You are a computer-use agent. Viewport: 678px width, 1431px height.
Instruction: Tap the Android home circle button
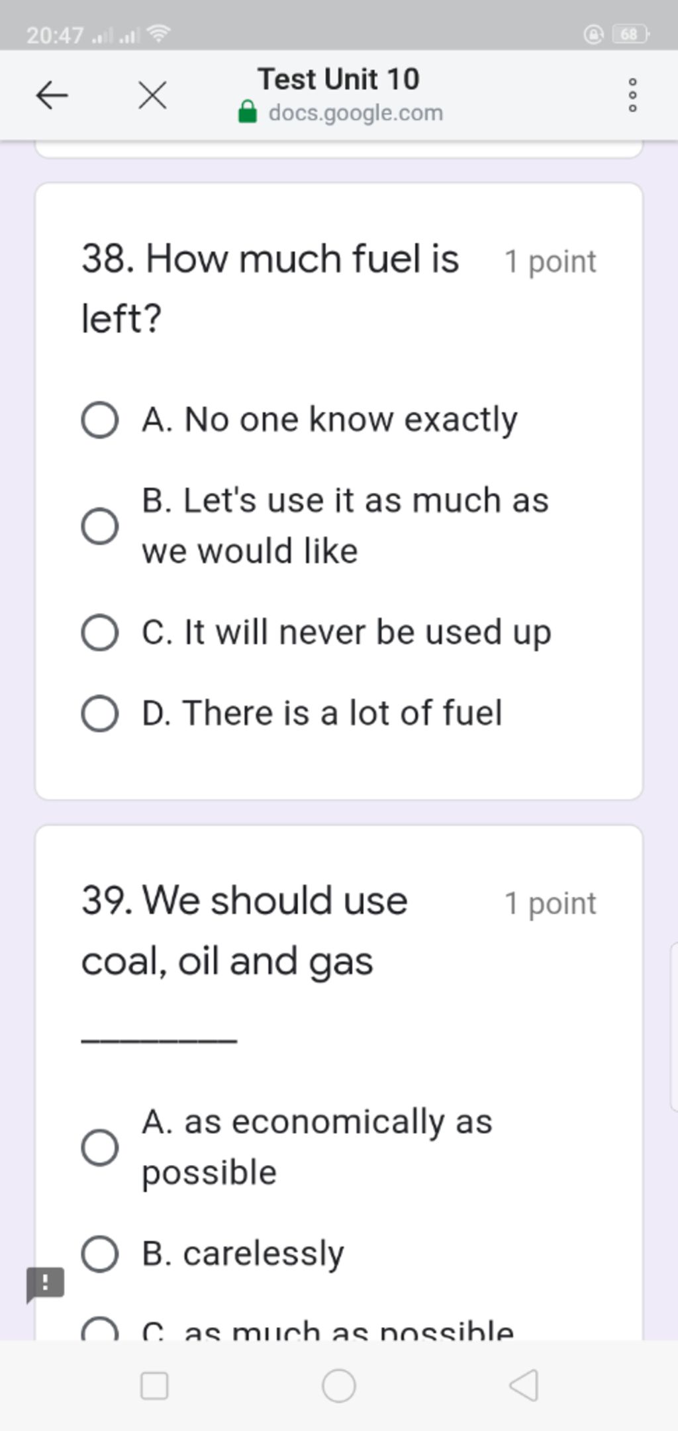coord(338,1385)
